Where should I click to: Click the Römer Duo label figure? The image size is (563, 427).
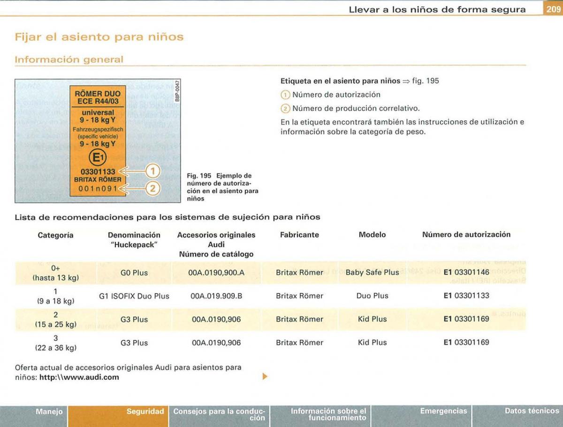(97, 141)
